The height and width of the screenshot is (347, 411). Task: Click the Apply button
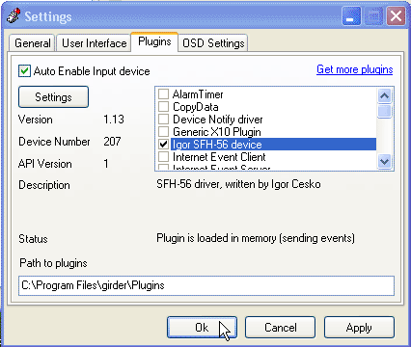pyautogui.click(x=359, y=327)
